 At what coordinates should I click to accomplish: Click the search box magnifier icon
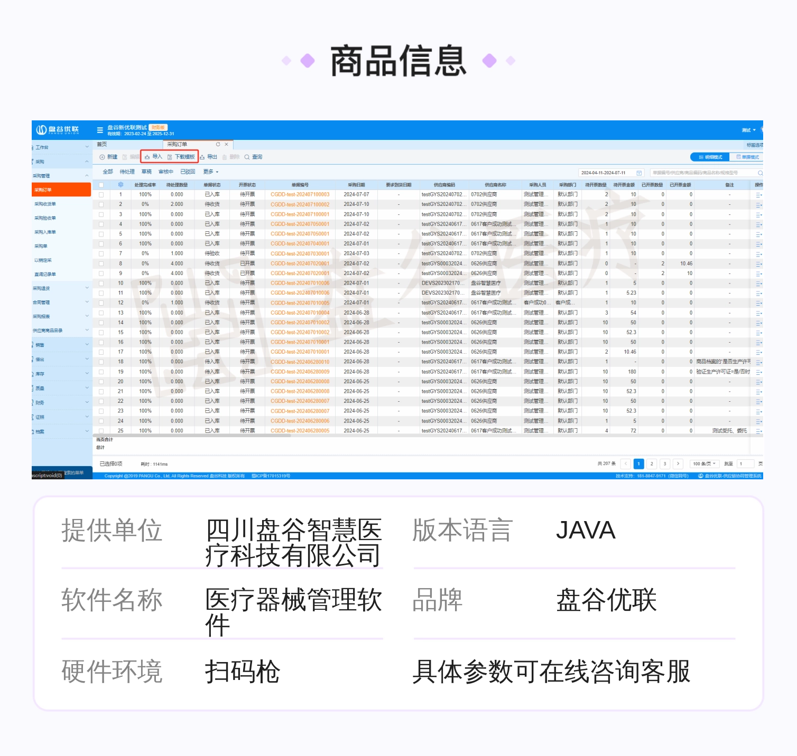pos(760,173)
